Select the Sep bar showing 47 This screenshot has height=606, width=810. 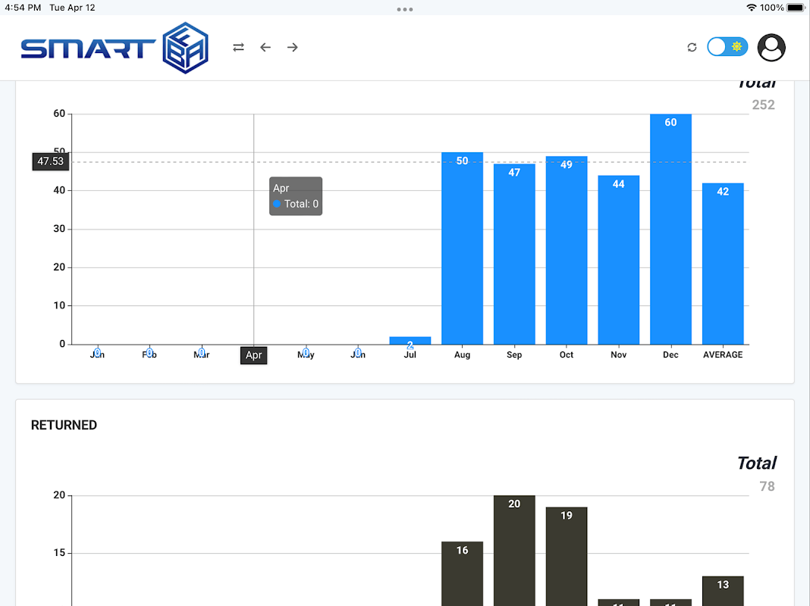514,254
